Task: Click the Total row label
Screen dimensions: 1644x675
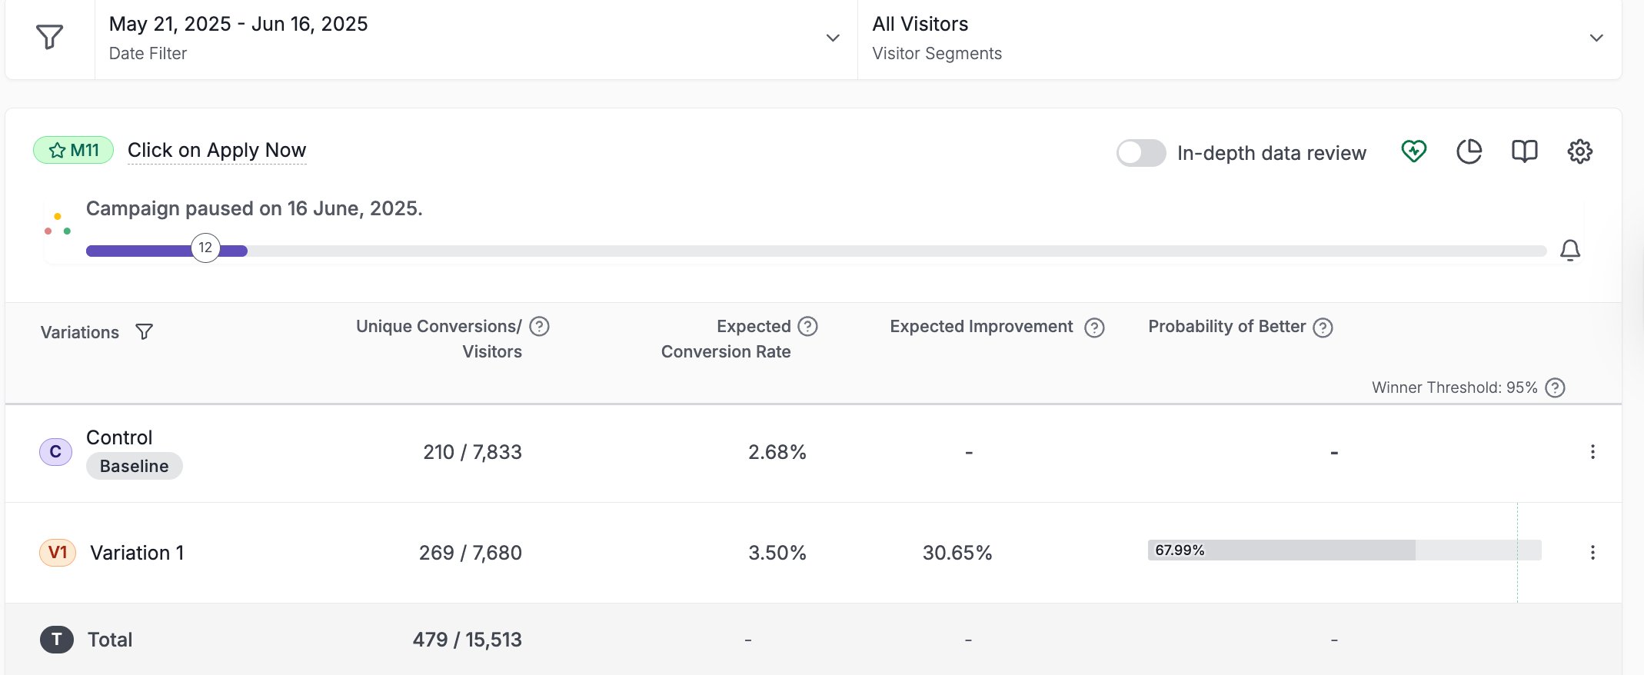Action: point(110,640)
